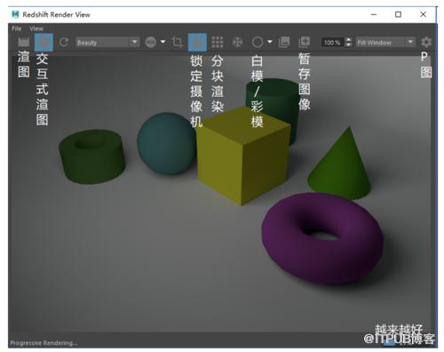Maximize the Redshift Render View window
Viewport: 444px width, 352px height.
pos(398,14)
